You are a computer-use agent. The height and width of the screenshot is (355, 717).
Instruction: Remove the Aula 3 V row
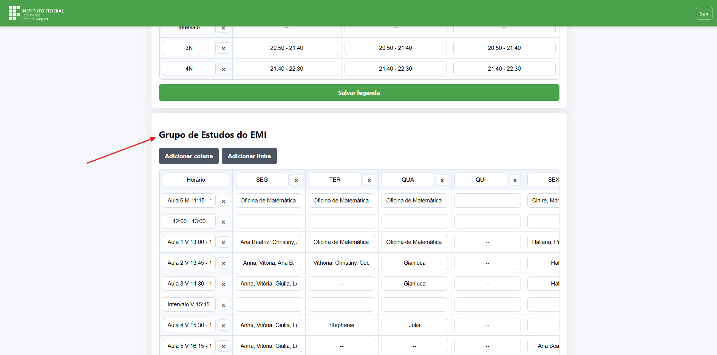coord(224,284)
